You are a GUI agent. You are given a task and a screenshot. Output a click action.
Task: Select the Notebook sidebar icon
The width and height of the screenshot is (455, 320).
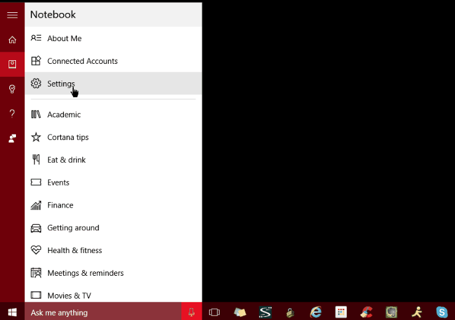pyautogui.click(x=12, y=64)
